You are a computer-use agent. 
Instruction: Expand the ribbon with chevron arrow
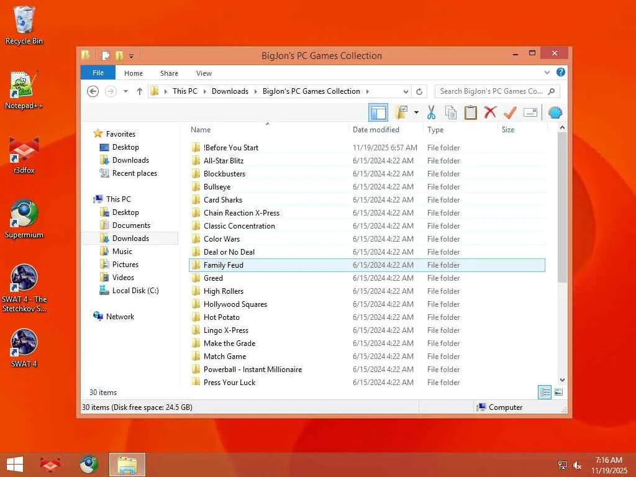547,73
